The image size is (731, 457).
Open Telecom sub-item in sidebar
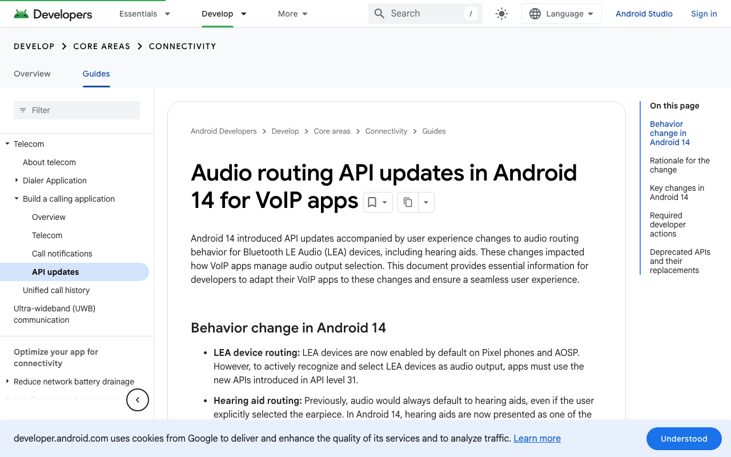pyautogui.click(x=47, y=235)
